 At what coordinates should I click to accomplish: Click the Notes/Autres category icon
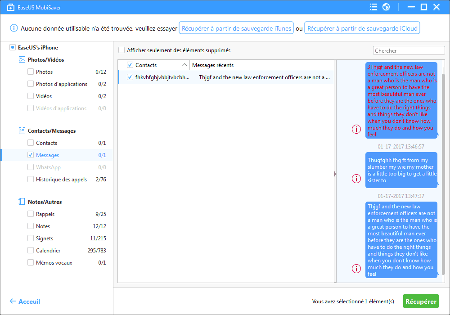coord(22,202)
